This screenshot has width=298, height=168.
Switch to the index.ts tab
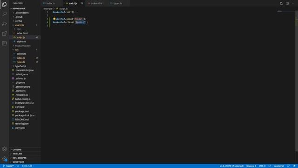click(x=51, y=3)
